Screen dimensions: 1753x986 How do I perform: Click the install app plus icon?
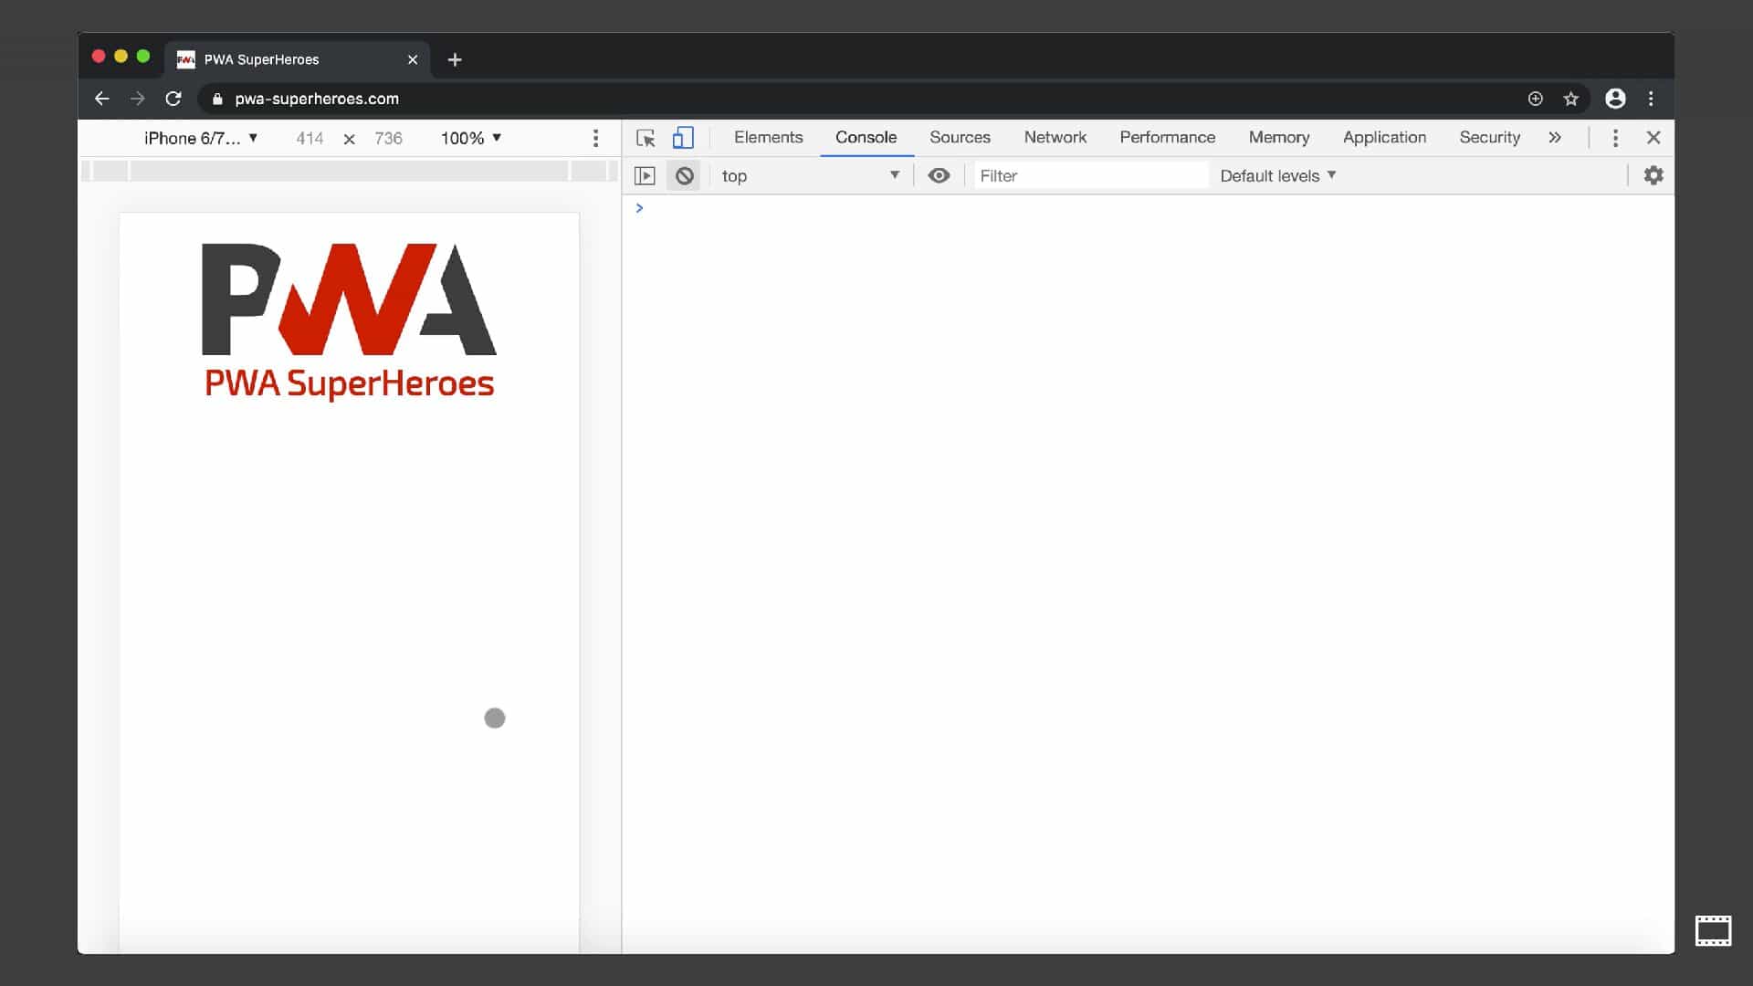tap(1535, 99)
